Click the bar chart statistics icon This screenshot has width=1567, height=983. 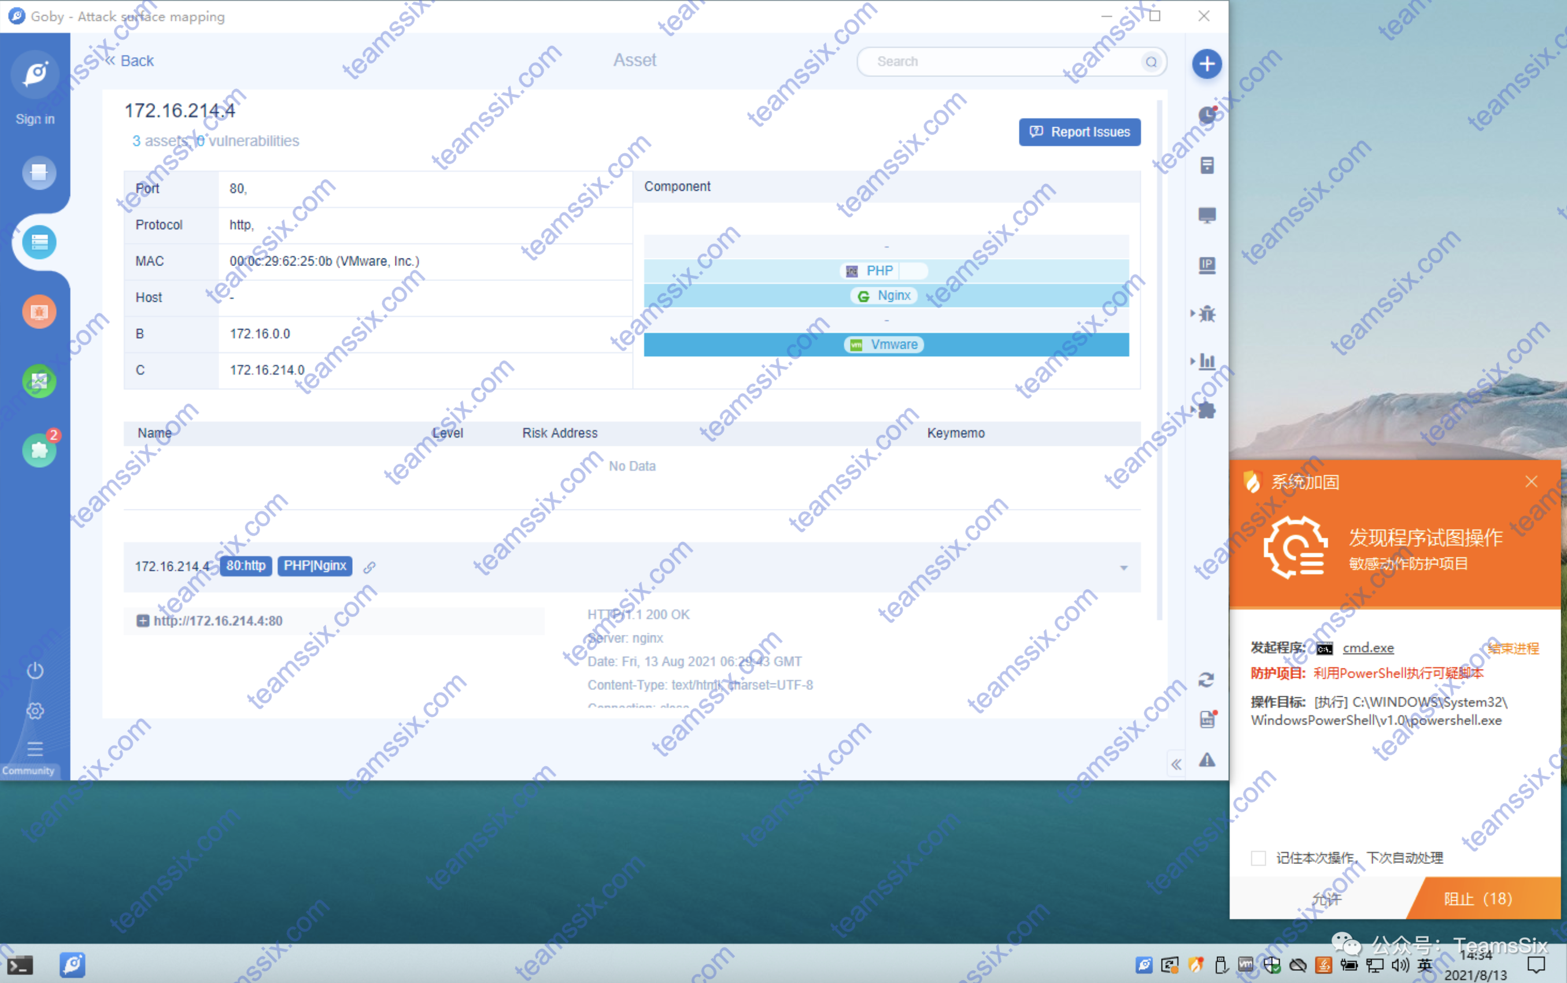click(x=1207, y=361)
